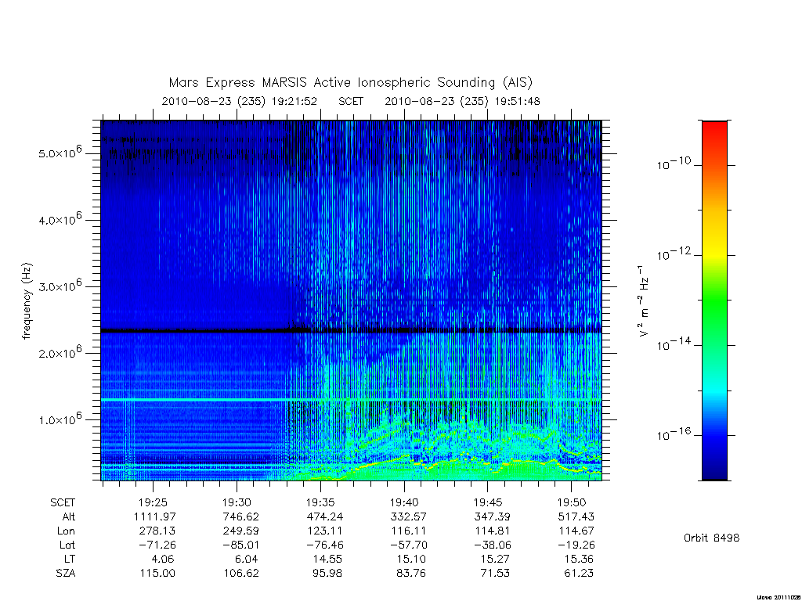802x601 pixels.
Task: Click the SZA value 61.23
Action: click(x=579, y=574)
